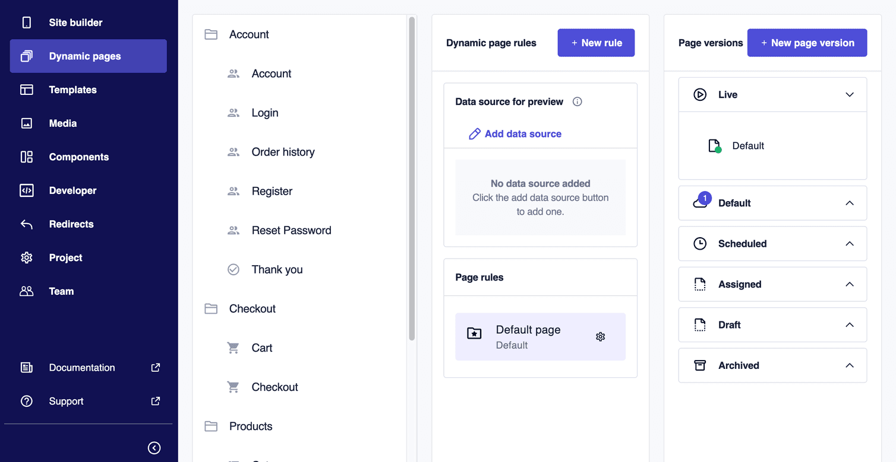
Task: Open settings gear on Default page rule
Action: tap(600, 336)
